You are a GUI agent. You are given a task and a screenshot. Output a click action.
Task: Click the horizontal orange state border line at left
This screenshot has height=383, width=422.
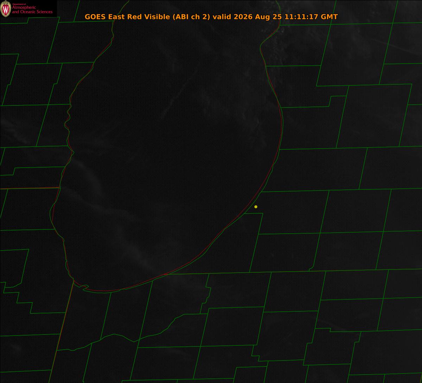(x=30, y=188)
